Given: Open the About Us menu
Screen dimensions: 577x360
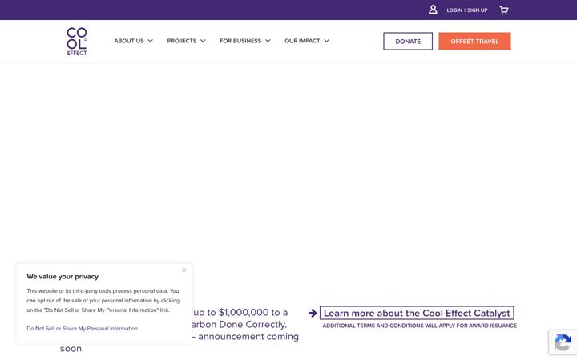Looking at the screenshot, I should pos(129,41).
